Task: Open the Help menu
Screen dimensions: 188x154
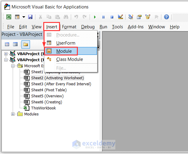Action: [175, 27]
